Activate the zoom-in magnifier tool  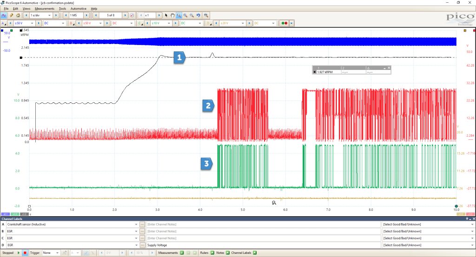(185, 15)
